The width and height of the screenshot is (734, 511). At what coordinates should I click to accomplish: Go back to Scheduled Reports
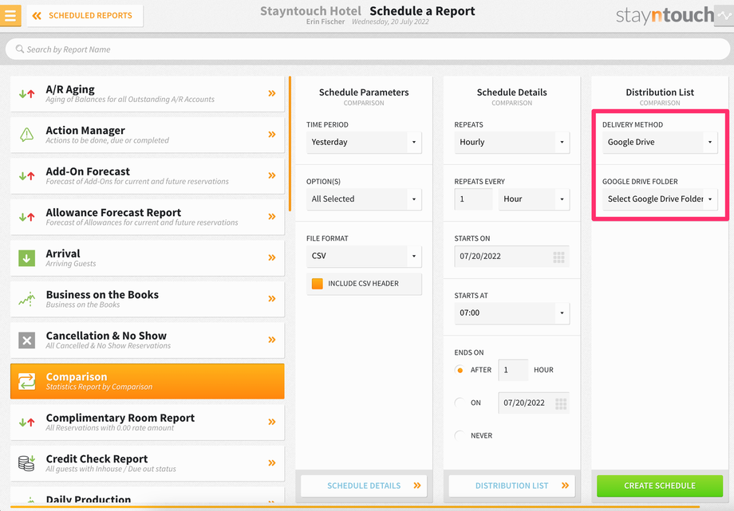[x=85, y=15]
